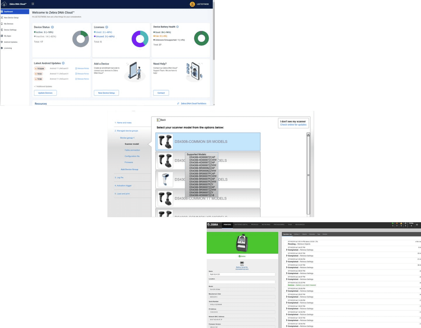Image resolution: width=421 pixels, height=328 pixels.
Task: Expand the 2:59:07 PM Completed log entry
Action: pyautogui.click(x=287, y=273)
